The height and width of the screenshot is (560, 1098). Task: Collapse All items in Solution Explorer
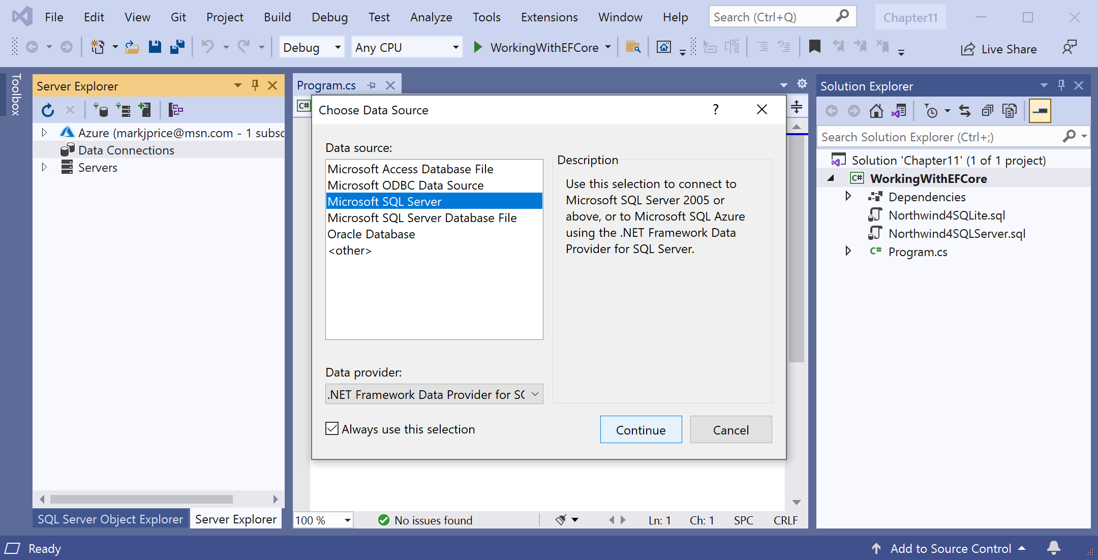988,110
